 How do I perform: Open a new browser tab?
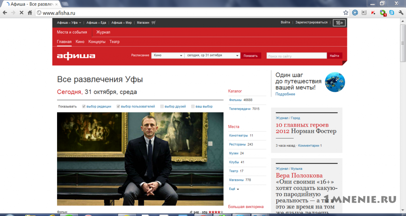coord(65,4)
